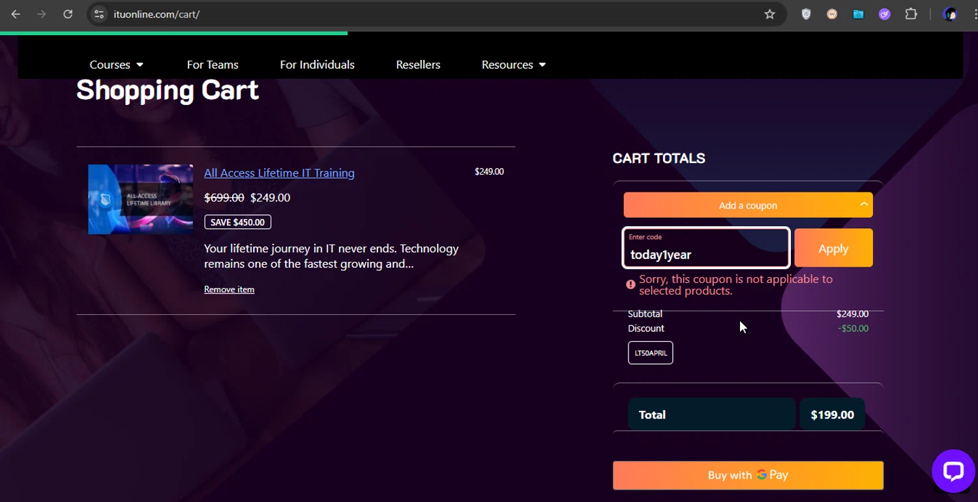Buy with Google Pay
Image resolution: width=978 pixels, height=502 pixels.
[x=748, y=475]
